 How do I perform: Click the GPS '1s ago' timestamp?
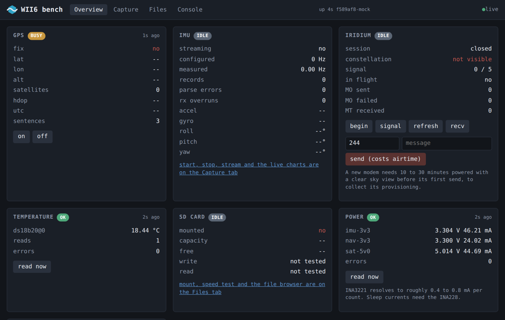(151, 36)
